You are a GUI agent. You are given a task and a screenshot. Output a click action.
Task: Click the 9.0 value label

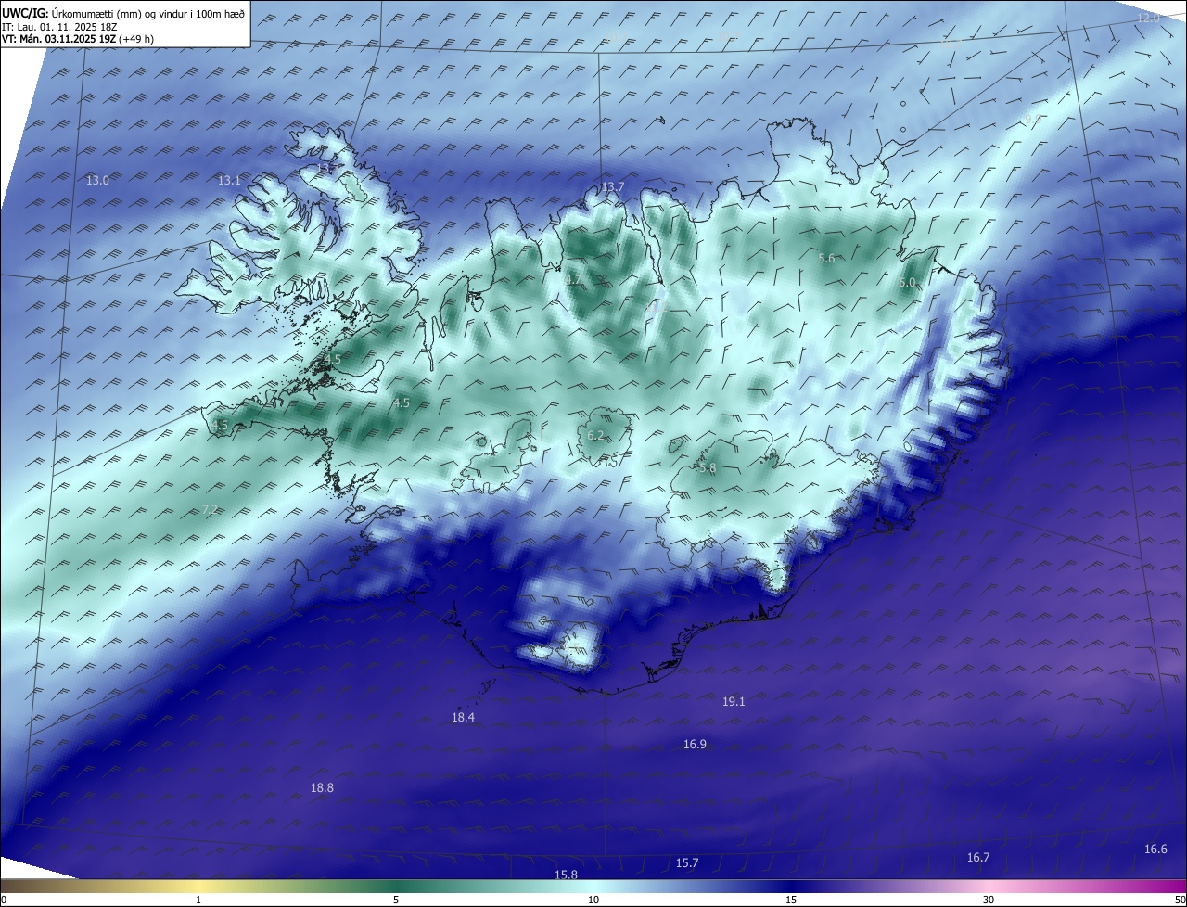pyautogui.click(x=1031, y=120)
